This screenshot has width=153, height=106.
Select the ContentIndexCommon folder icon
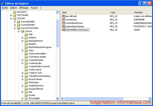[x=26, y=66]
